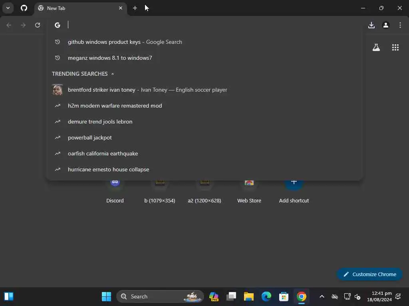This screenshot has height=306, width=409.
Task: Open the Chrome profile icon
Action: pyautogui.click(x=386, y=25)
